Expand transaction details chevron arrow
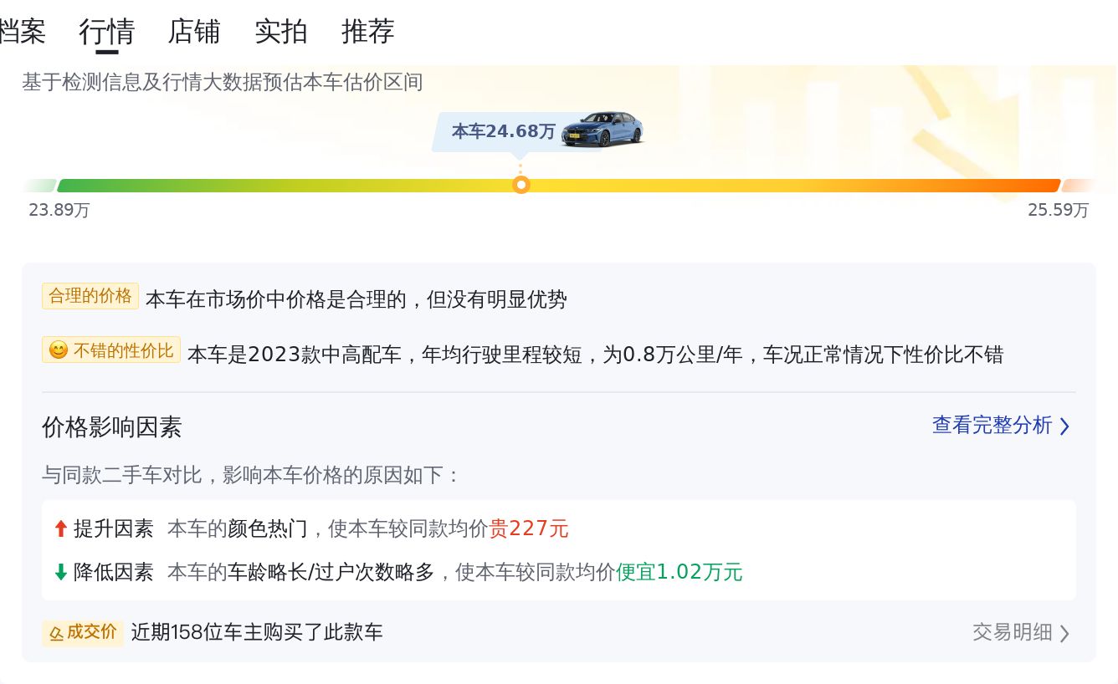The height and width of the screenshot is (684, 1118). tap(1064, 633)
